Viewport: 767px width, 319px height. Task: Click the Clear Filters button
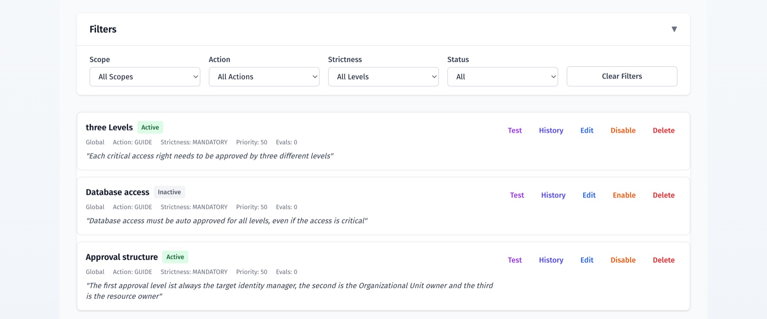coord(622,76)
